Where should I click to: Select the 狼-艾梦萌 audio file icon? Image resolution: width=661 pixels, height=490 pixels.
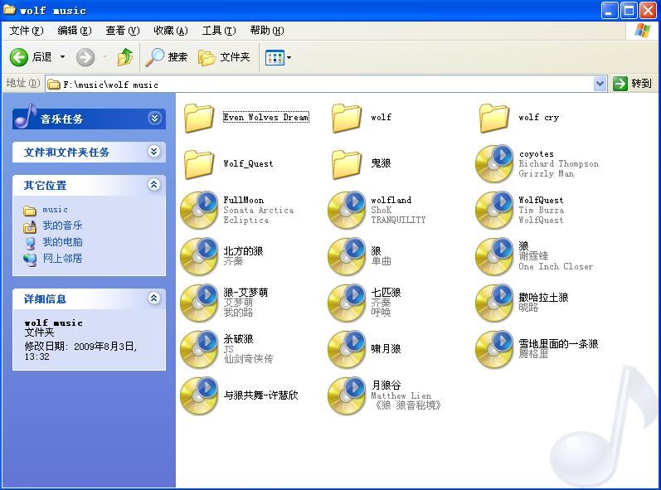199,303
